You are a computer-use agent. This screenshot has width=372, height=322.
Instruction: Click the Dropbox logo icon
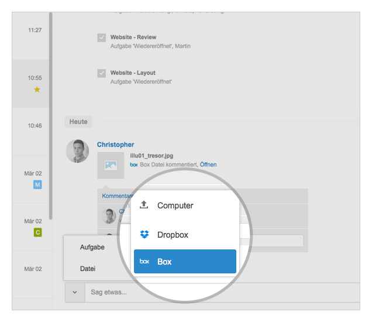coord(144,235)
